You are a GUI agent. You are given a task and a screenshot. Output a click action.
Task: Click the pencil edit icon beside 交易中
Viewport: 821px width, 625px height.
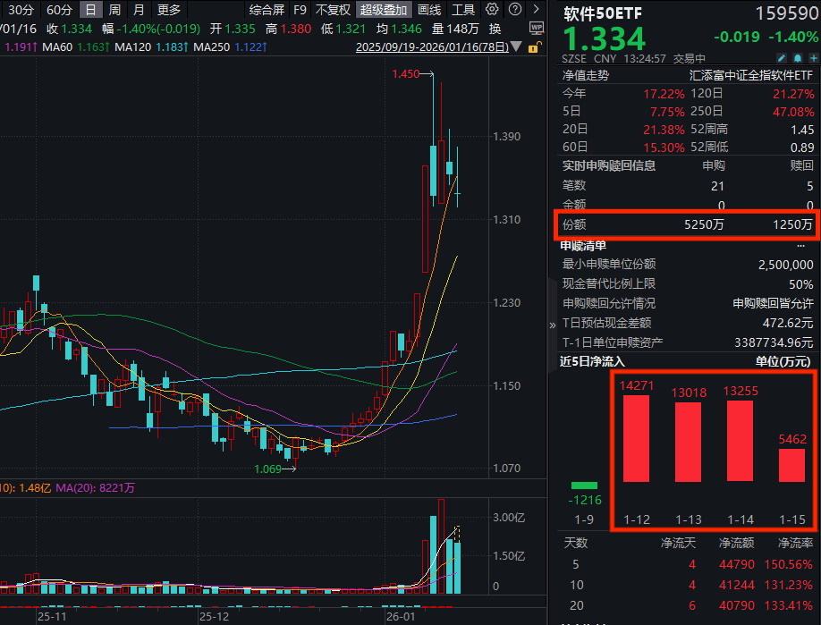click(x=781, y=56)
